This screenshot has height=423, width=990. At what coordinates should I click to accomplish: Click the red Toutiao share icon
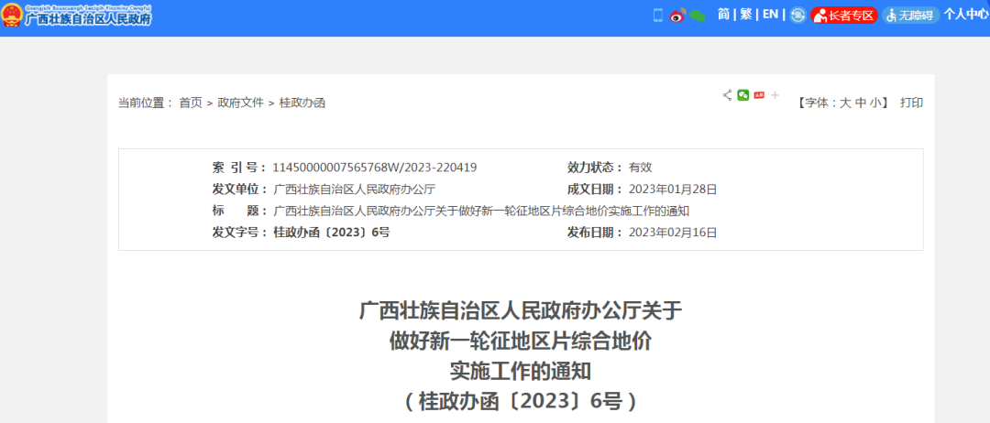coord(759,95)
